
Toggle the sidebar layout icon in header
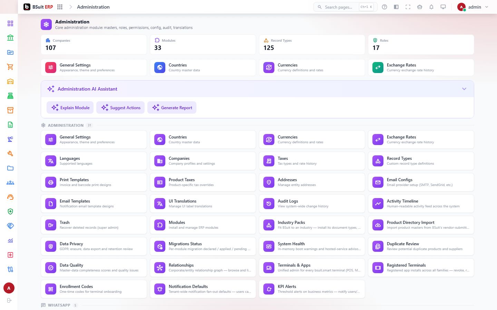[396, 7]
